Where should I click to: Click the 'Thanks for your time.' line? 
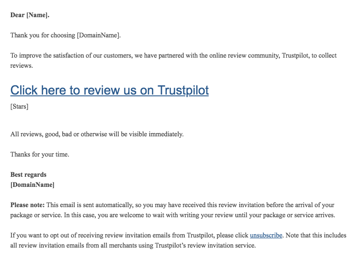40,154
